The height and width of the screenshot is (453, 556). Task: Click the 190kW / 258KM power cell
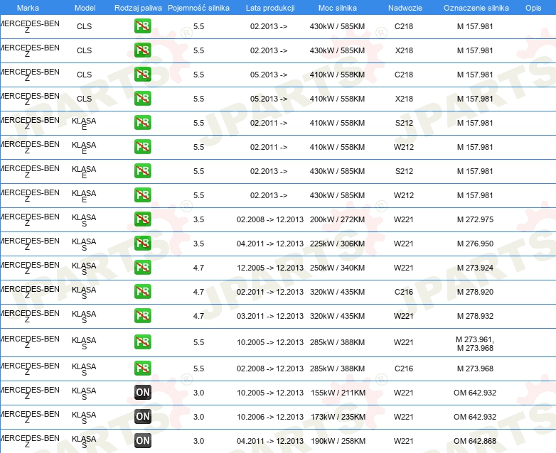click(x=338, y=441)
